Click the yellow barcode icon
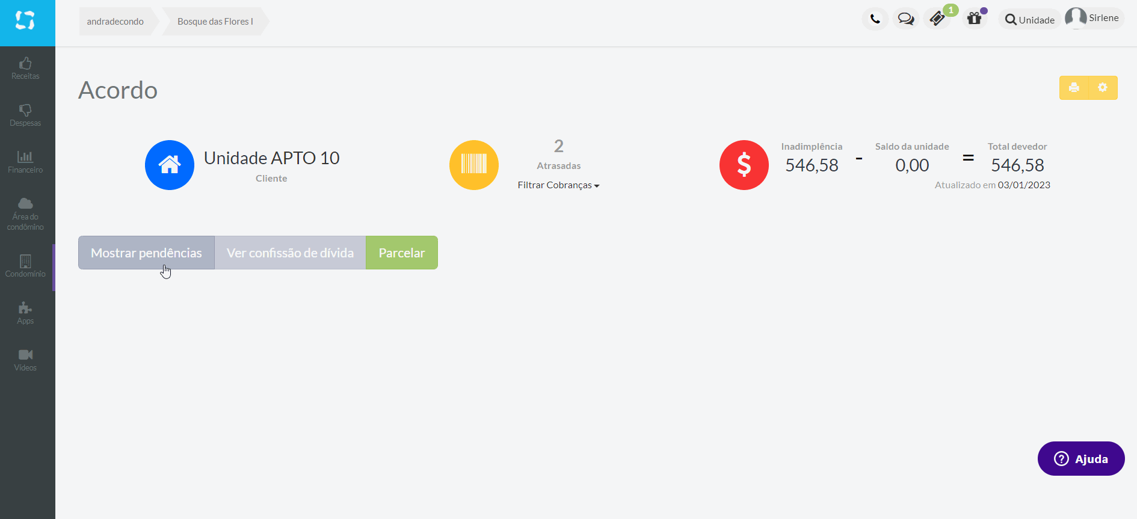The height and width of the screenshot is (519, 1137). (474, 165)
